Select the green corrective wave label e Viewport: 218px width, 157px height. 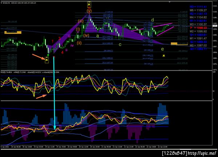[x=162, y=49]
